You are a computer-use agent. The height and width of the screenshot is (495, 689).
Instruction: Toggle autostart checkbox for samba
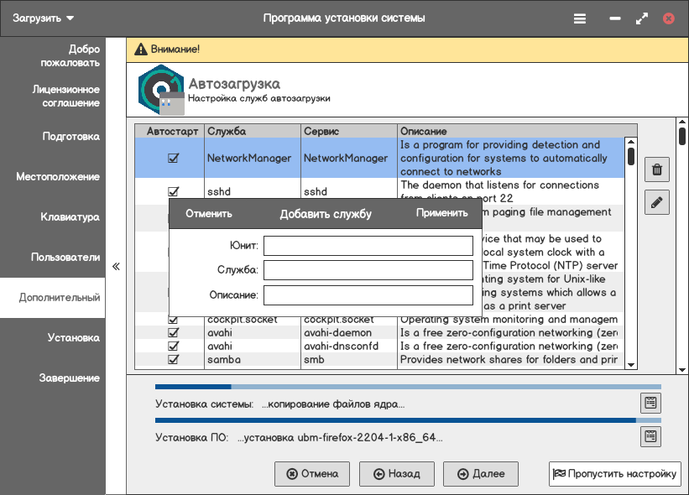pos(174,359)
